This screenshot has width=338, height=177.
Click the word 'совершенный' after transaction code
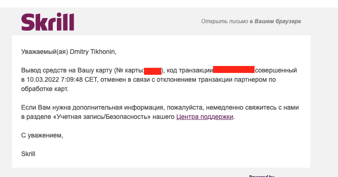[x=276, y=70]
